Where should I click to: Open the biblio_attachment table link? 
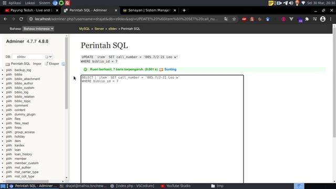point(27,79)
